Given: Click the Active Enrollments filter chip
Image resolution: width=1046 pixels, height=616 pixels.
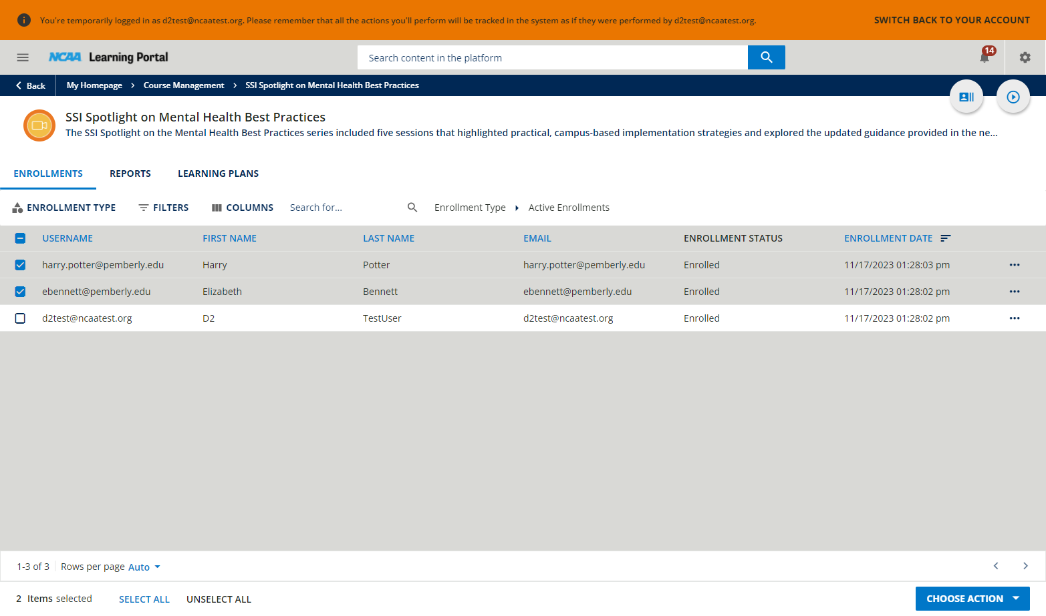Looking at the screenshot, I should click(569, 208).
